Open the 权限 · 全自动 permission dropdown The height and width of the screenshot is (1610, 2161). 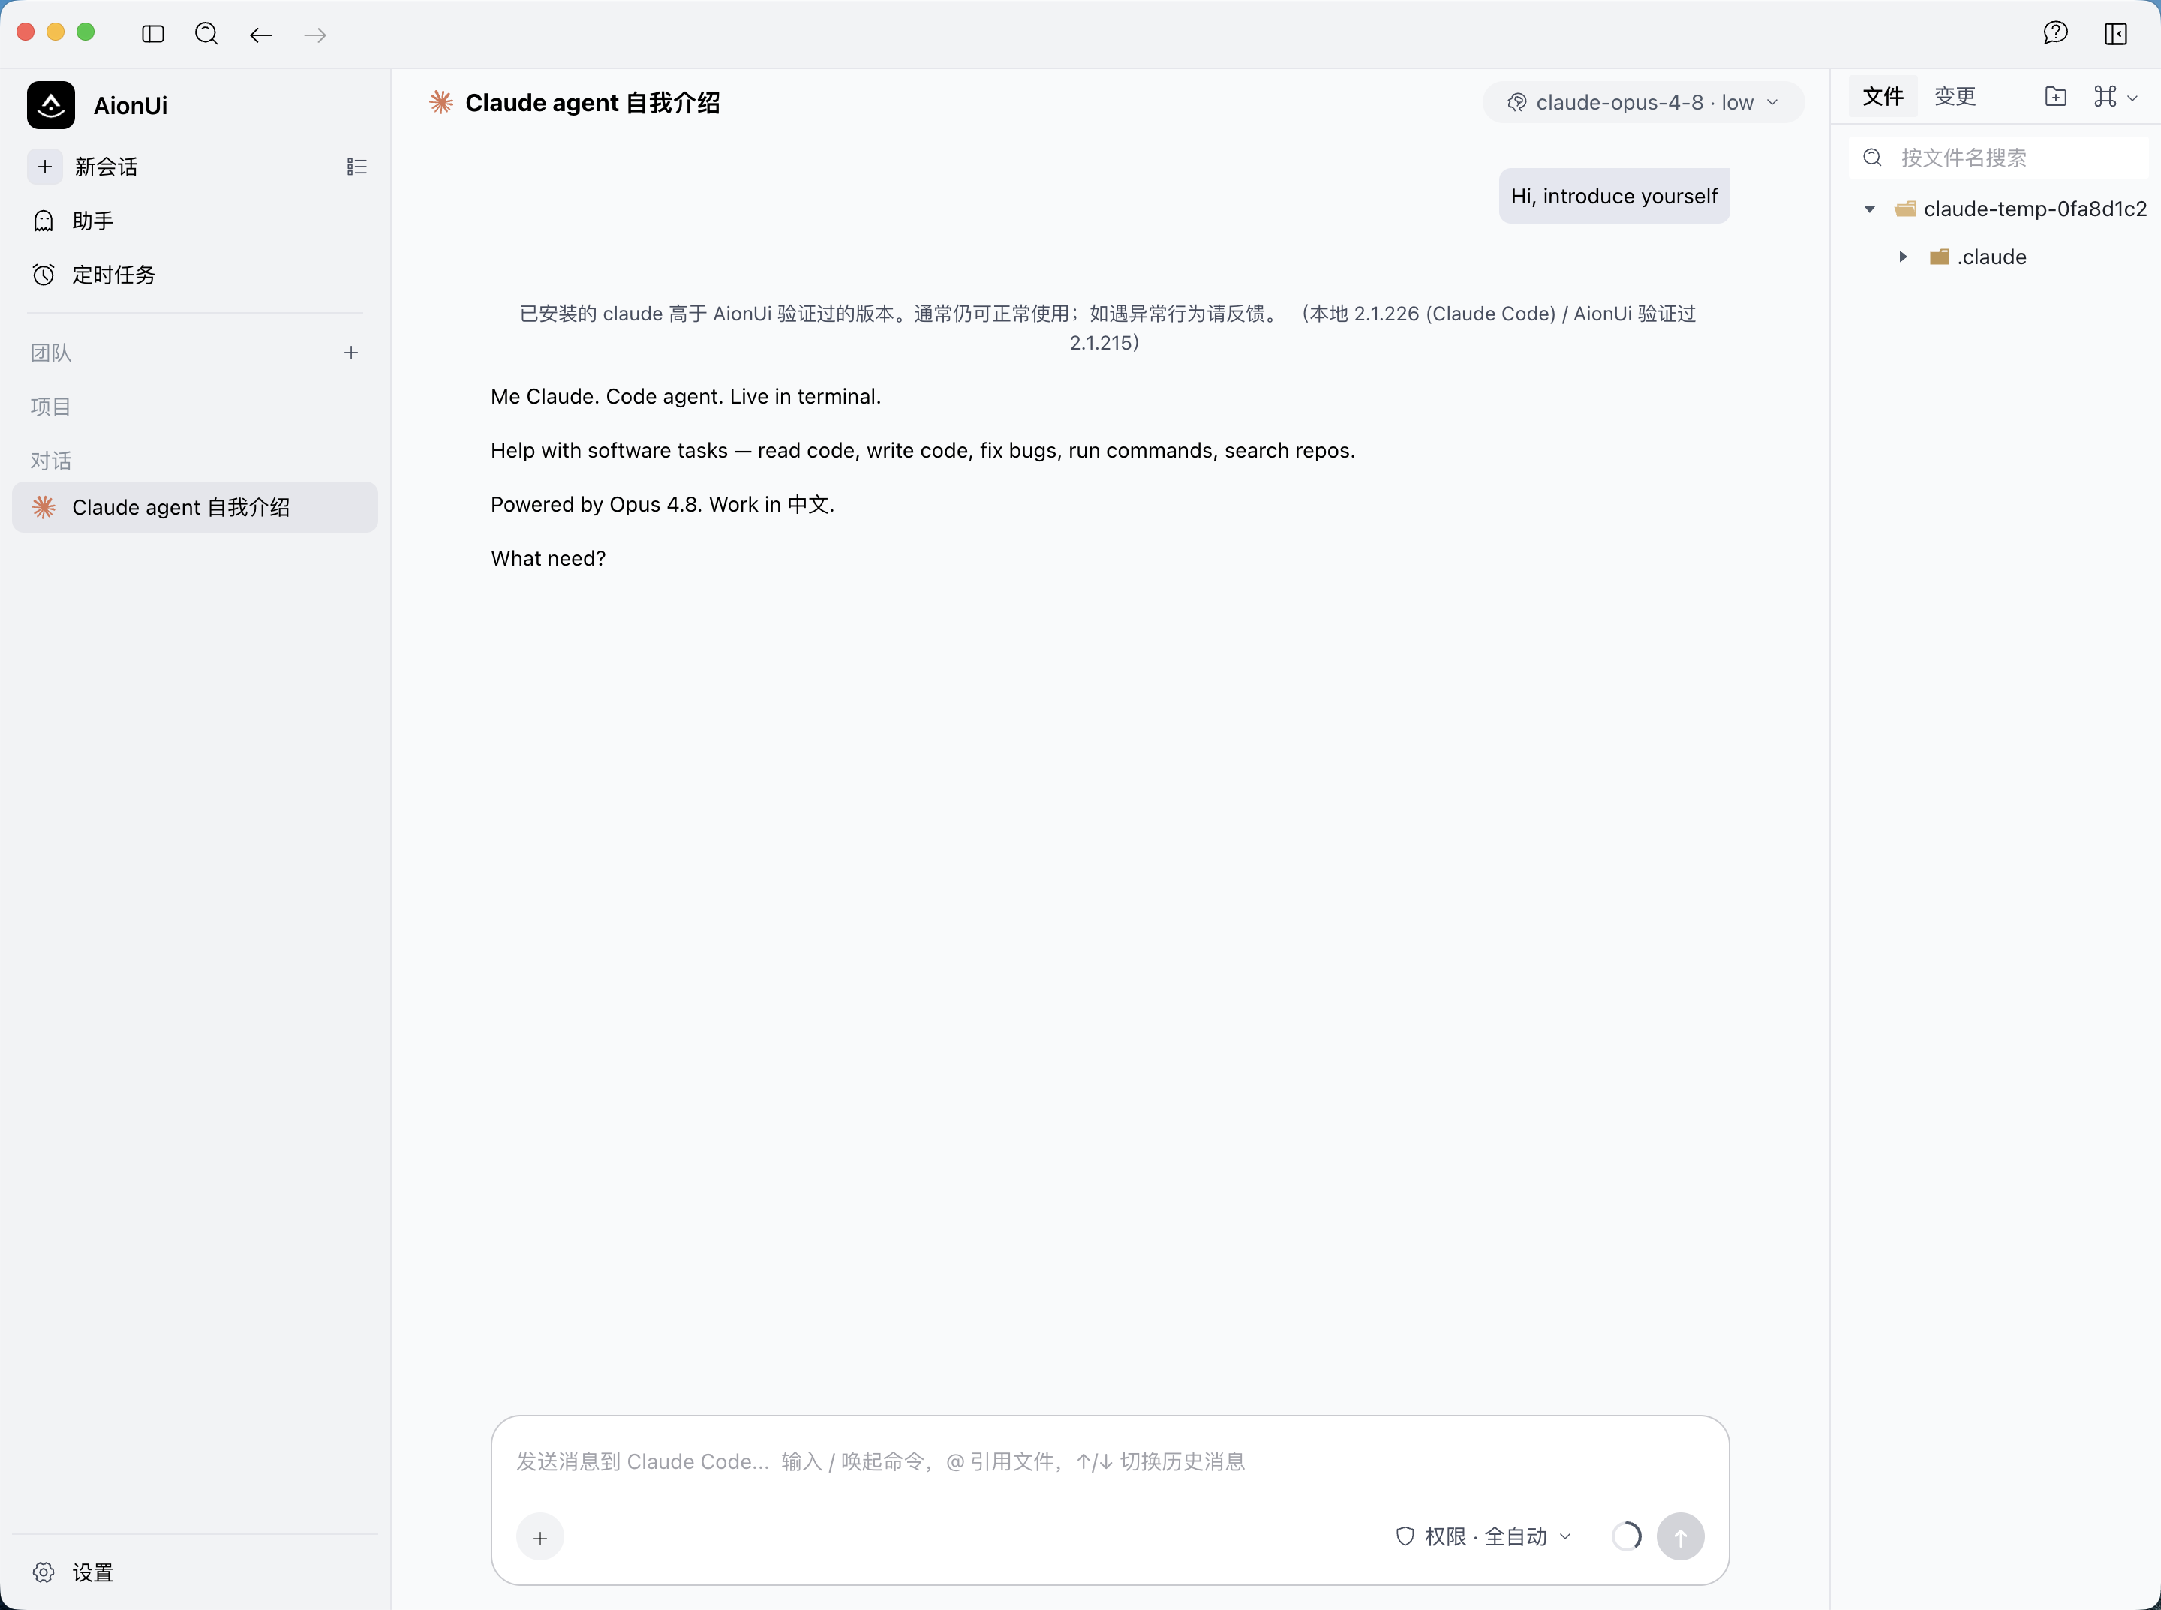tap(1483, 1537)
